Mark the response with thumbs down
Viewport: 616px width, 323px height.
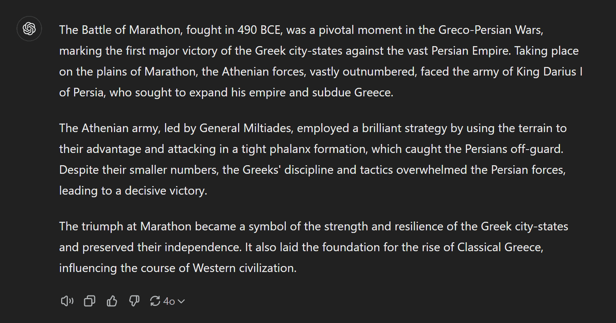134,301
